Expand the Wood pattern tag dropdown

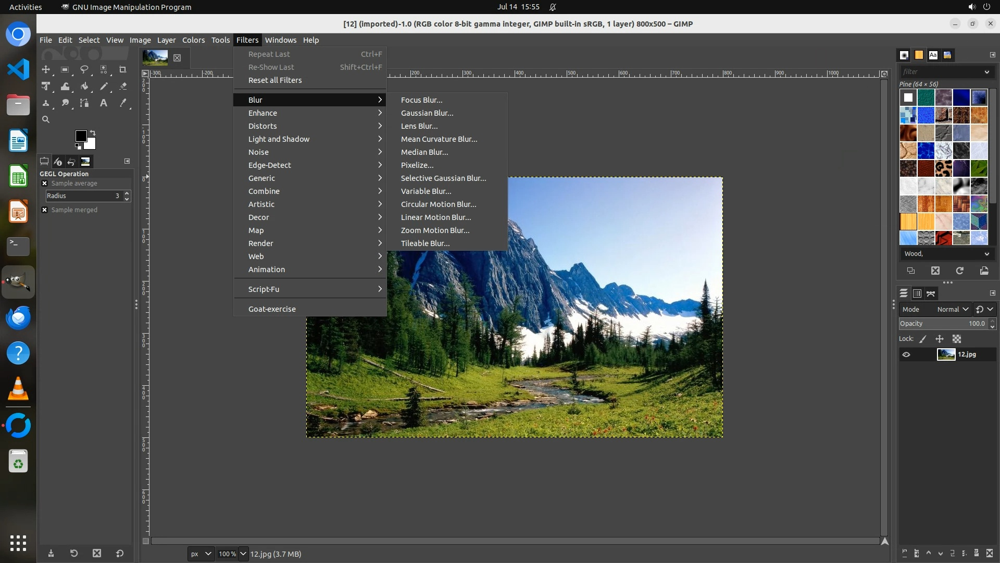pos(986,254)
